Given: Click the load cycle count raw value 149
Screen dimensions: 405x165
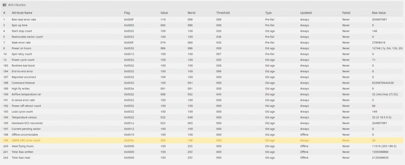Looking at the screenshot, I should pyautogui.click(x=375, y=111).
